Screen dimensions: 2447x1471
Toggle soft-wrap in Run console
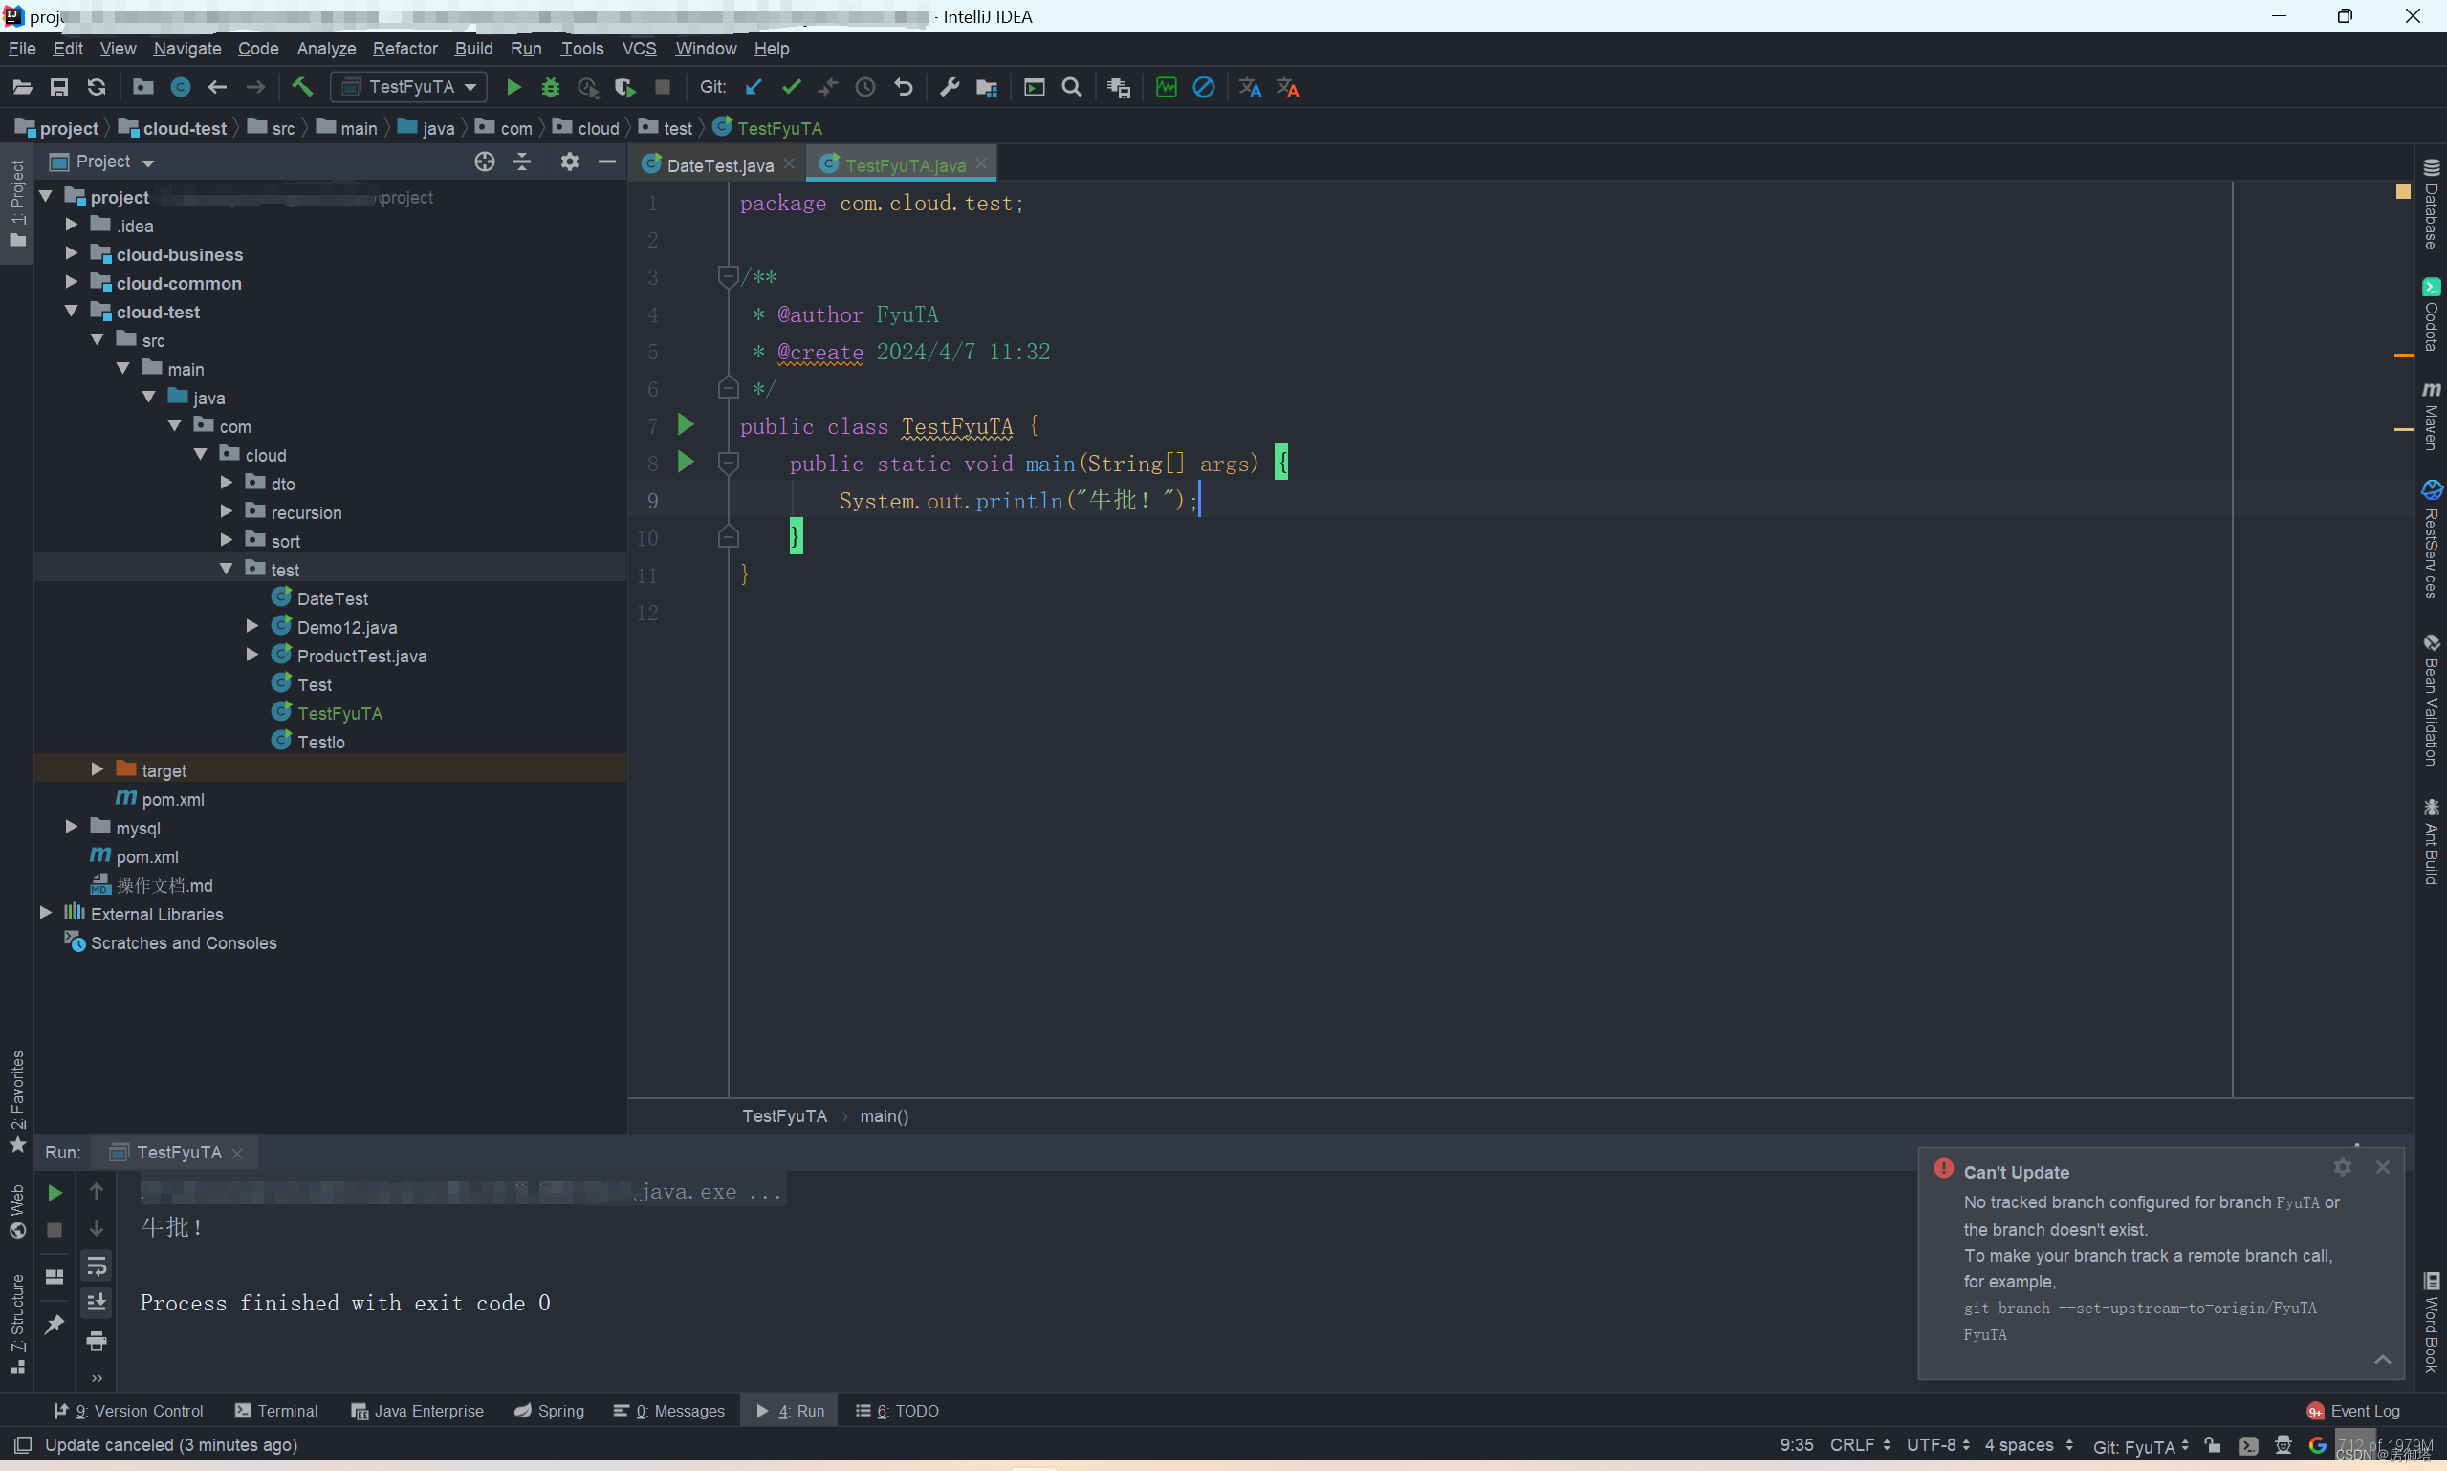pyautogui.click(x=97, y=1265)
